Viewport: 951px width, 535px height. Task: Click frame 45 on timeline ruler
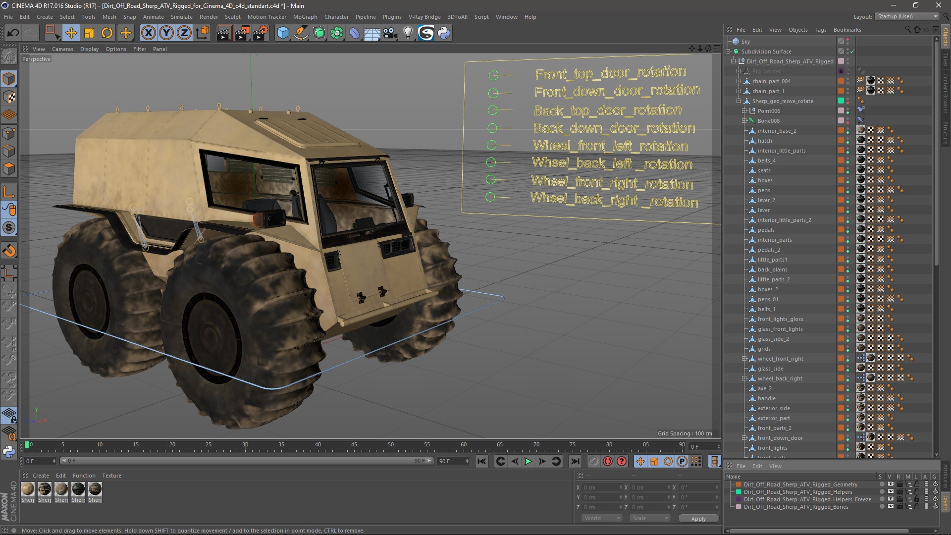354,445
